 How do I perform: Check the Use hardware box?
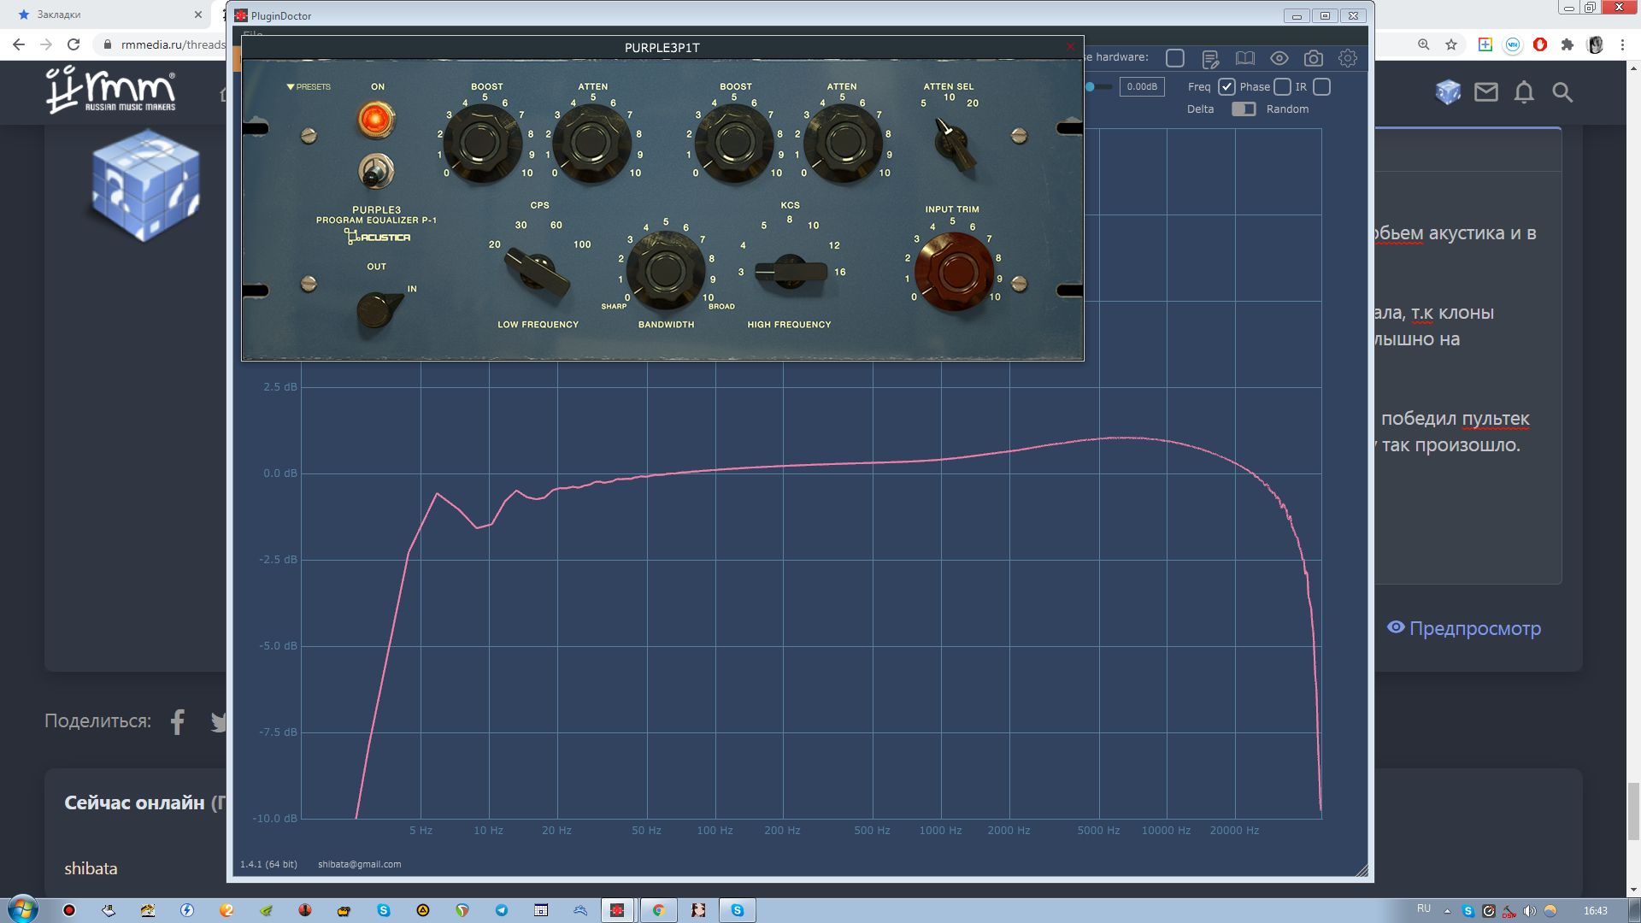[1175, 58]
